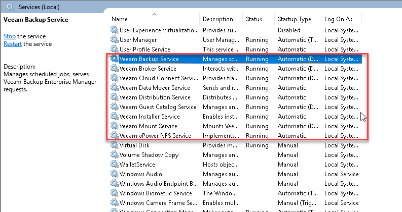This screenshot has height=212, width=402.
Task: Click the Windows Audio service gear icon
Action: click(114, 174)
